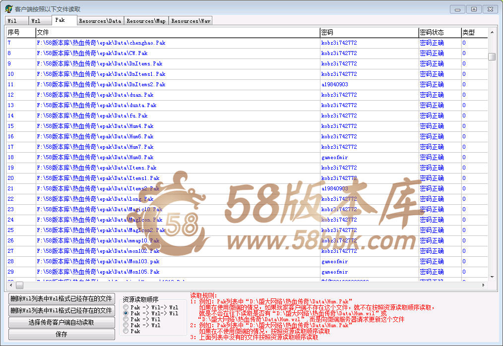This screenshot has height=346, width=503.
Task: Select row with chenghao.Pak file
Action: click(x=247, y=43)
